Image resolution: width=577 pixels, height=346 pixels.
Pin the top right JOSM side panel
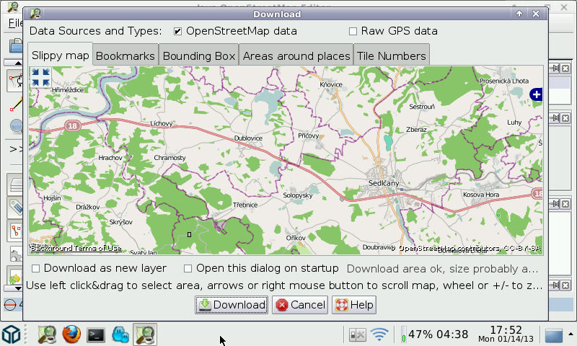[555, 68]
